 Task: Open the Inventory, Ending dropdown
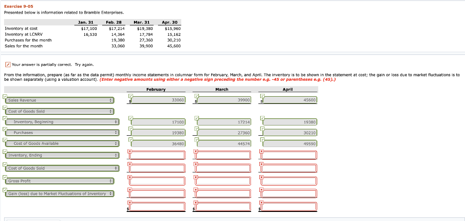[62, 155]
